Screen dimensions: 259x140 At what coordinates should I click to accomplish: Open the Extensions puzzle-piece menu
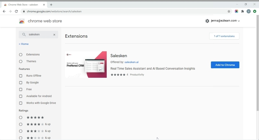(243, 11)
